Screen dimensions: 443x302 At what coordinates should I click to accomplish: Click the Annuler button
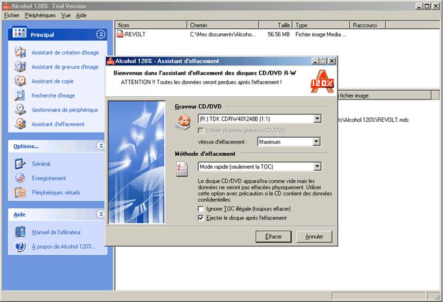[x=314, y=237]
